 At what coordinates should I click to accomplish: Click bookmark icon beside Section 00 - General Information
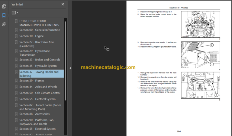point(16,30)
